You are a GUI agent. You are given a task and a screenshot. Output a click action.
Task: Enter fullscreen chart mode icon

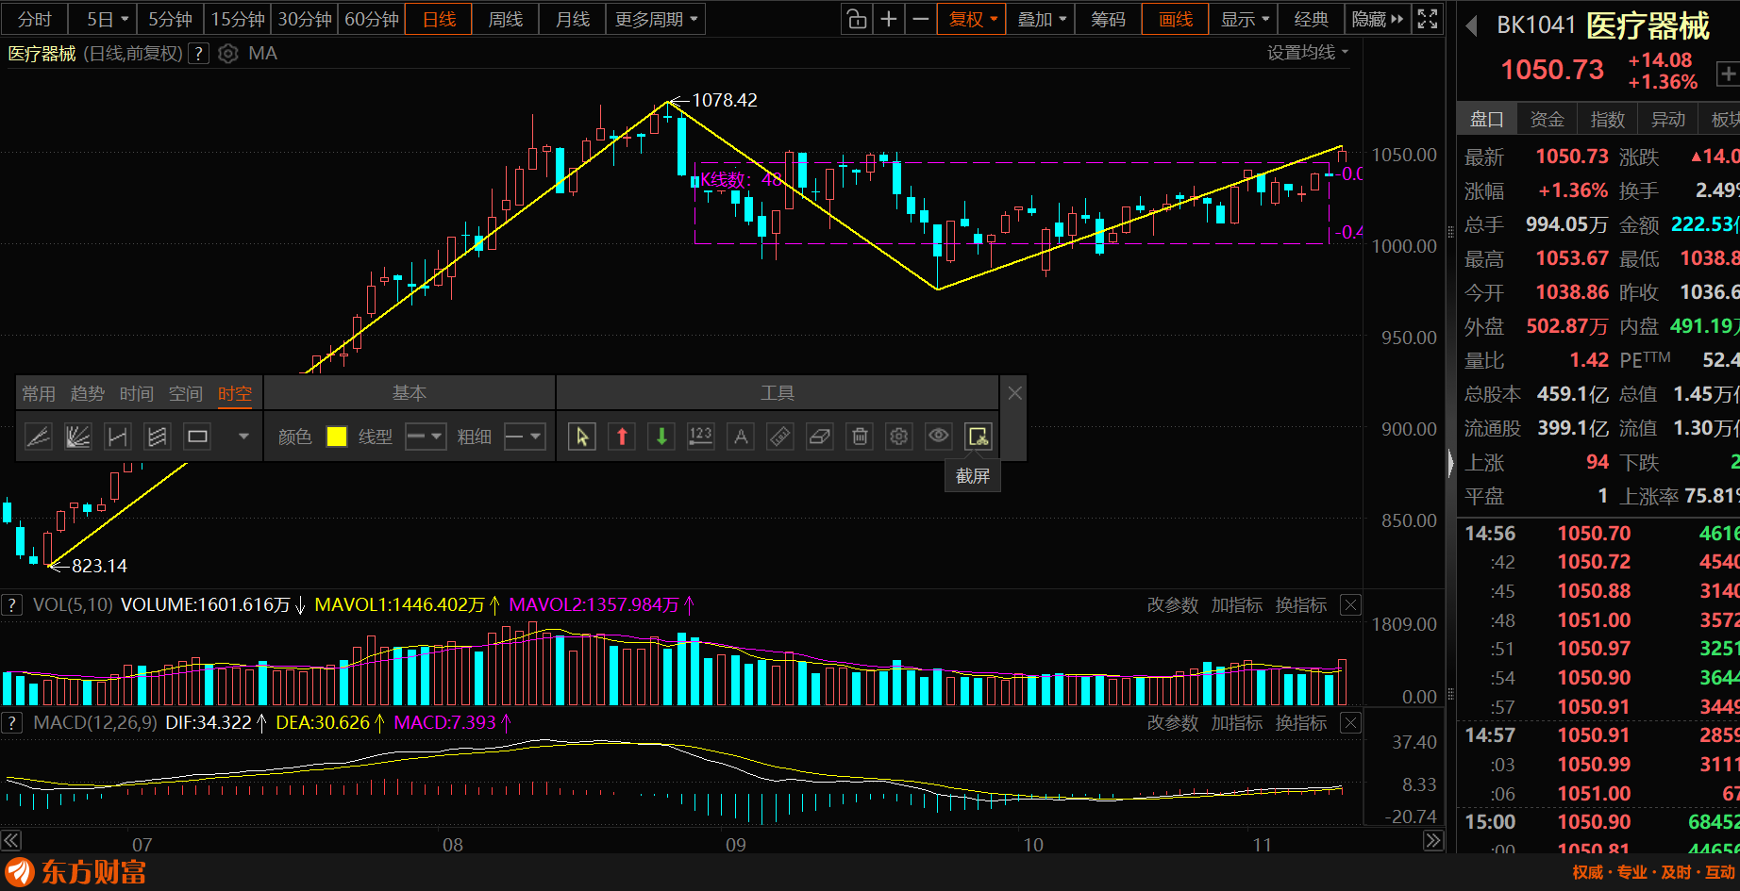pos(1428,19)
